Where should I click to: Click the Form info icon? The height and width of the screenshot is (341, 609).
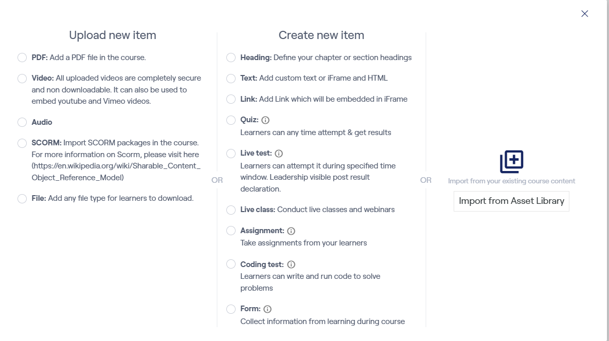(267, 309)
